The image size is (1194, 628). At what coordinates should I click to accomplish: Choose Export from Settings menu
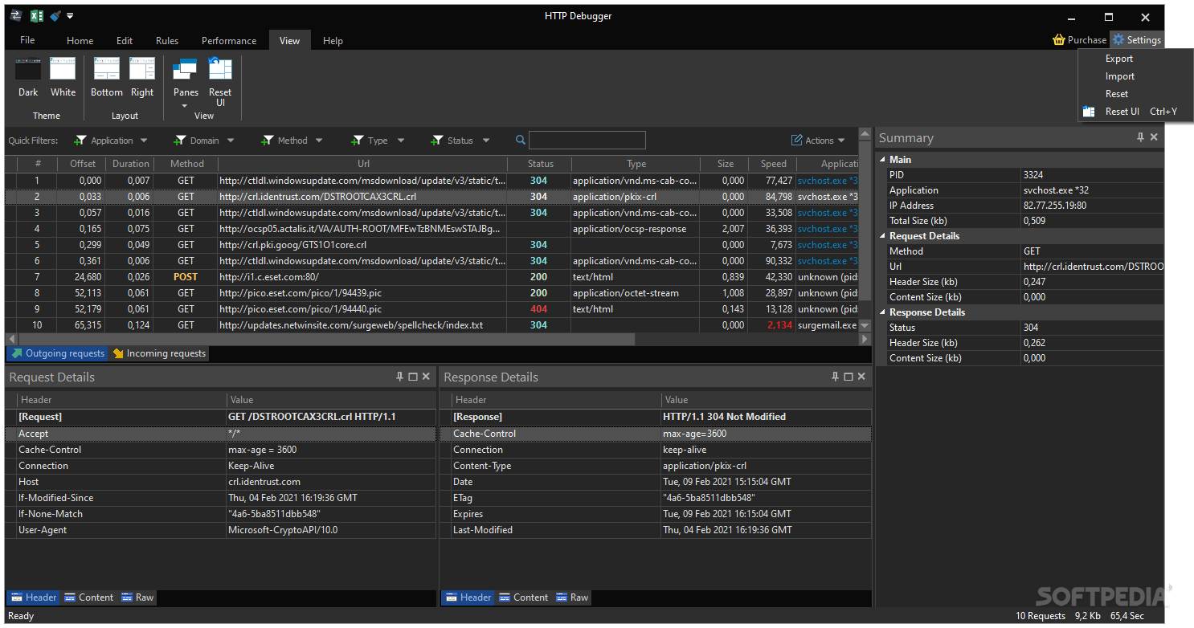point(1118,59)
